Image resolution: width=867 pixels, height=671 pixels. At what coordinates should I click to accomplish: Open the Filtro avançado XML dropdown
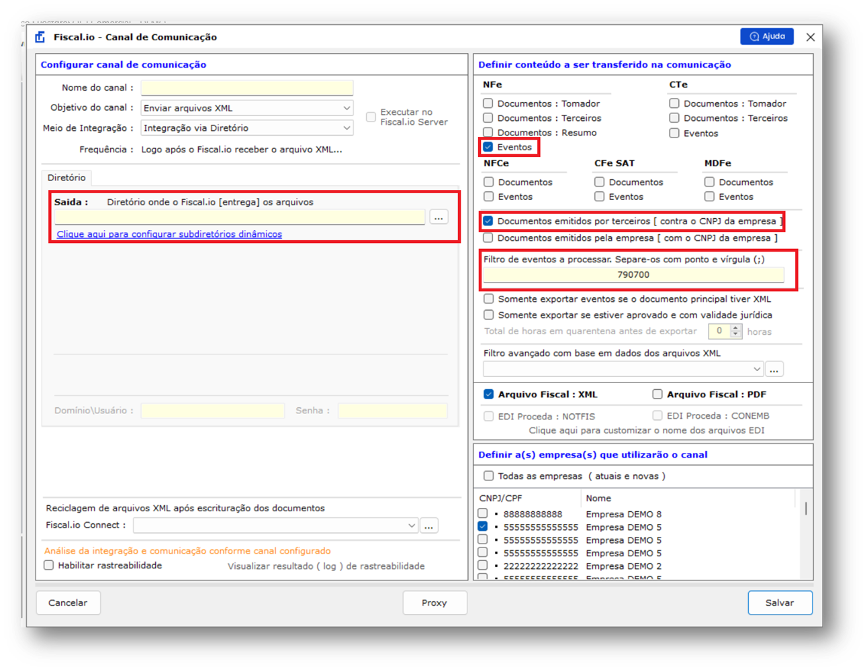[623, 369]
